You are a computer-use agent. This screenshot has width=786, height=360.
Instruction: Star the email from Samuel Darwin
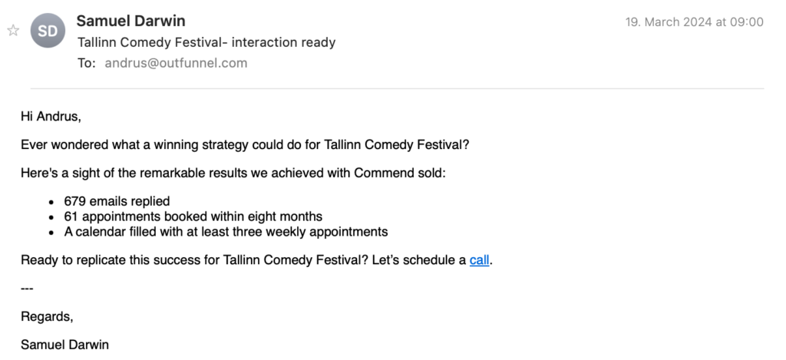(12, 31)
